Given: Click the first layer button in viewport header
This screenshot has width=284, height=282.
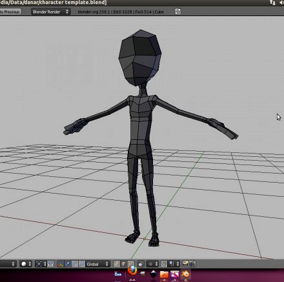Looking at the screenshot, I should pos(117,264).
